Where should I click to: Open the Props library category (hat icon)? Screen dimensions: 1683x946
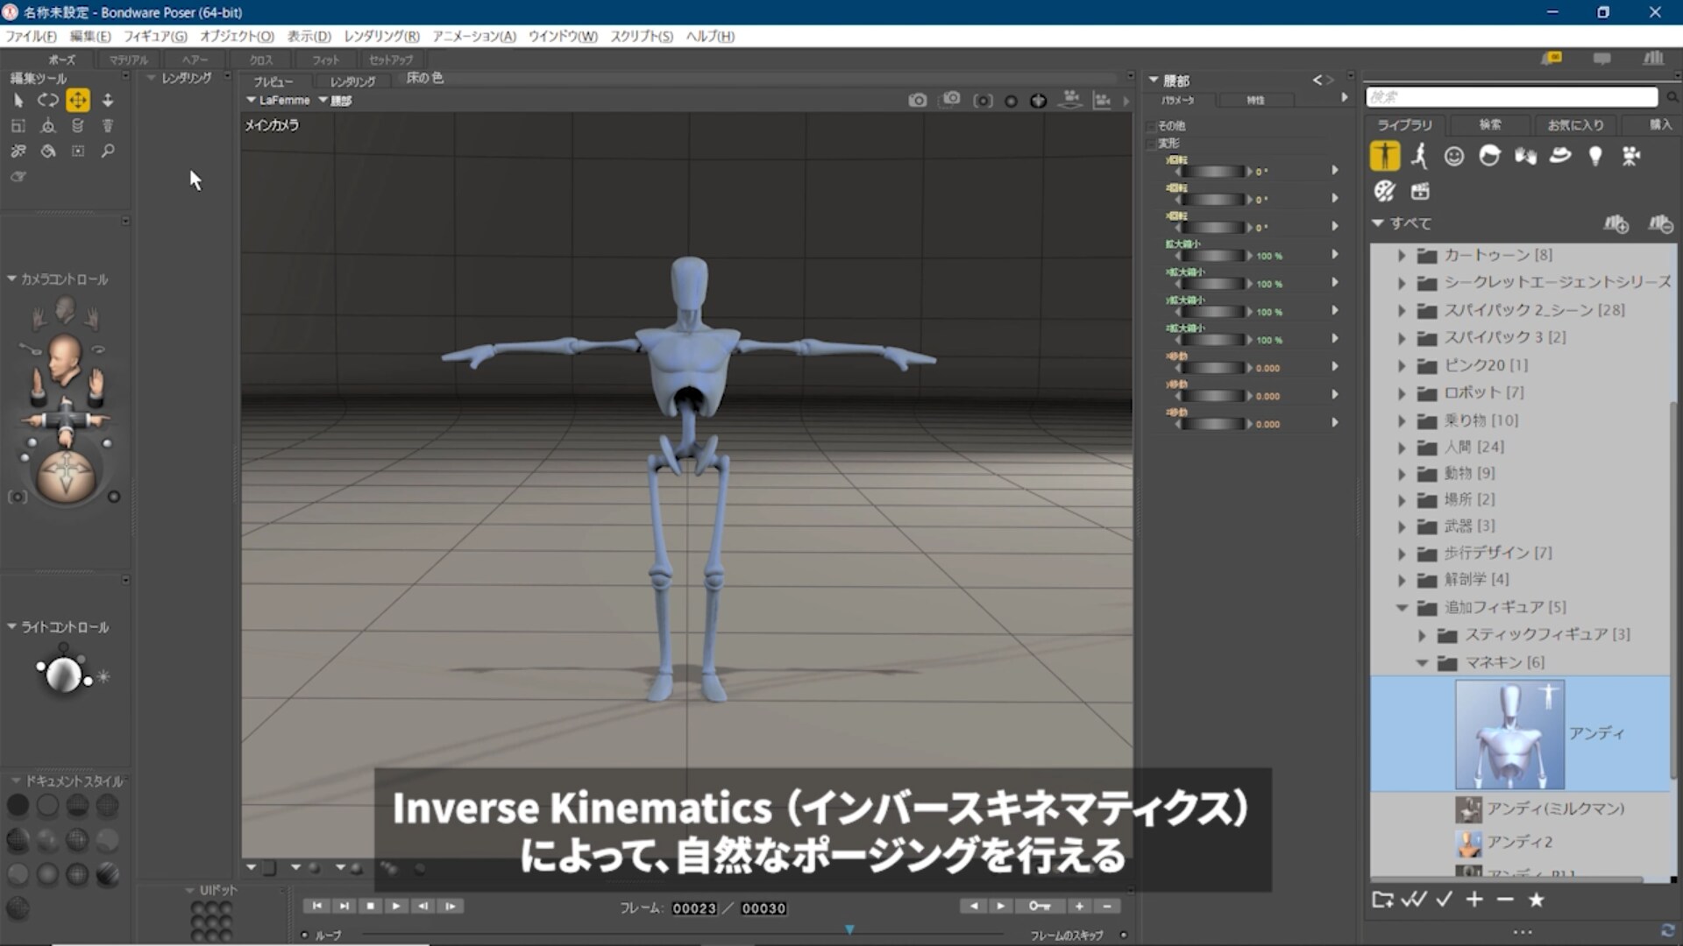1560,156
